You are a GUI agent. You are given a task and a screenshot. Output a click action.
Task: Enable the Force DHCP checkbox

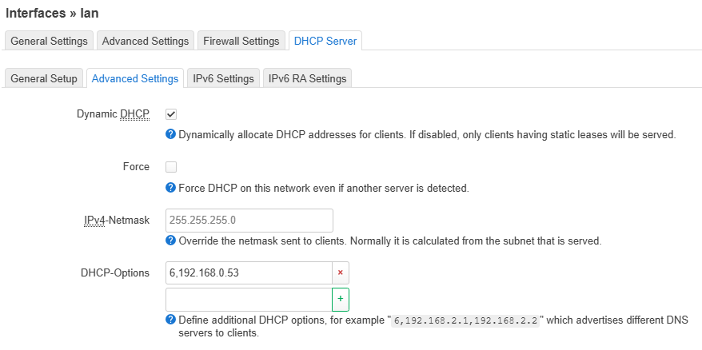[171, 167]
